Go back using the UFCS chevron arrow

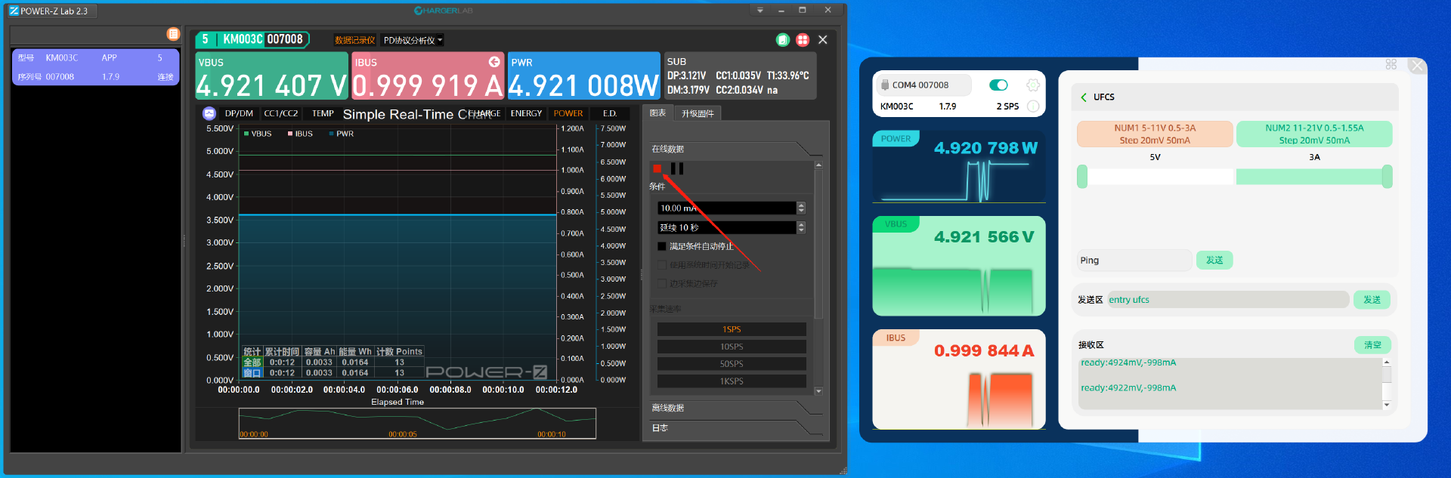point(1084,97)
